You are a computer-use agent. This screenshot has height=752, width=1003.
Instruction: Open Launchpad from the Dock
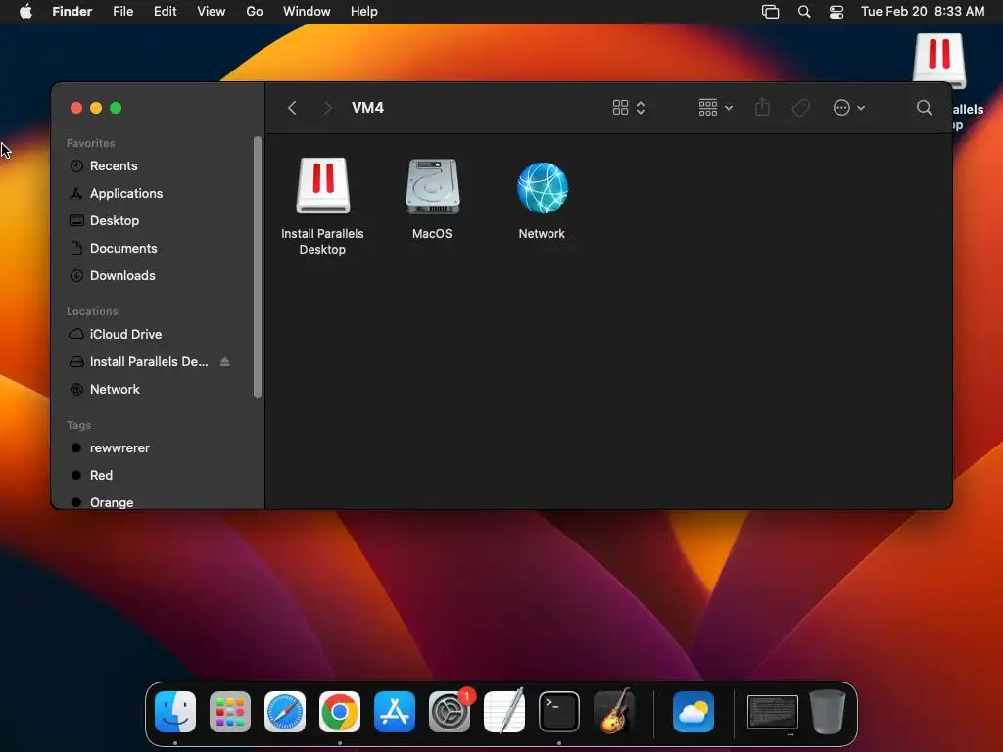point(230,712)
